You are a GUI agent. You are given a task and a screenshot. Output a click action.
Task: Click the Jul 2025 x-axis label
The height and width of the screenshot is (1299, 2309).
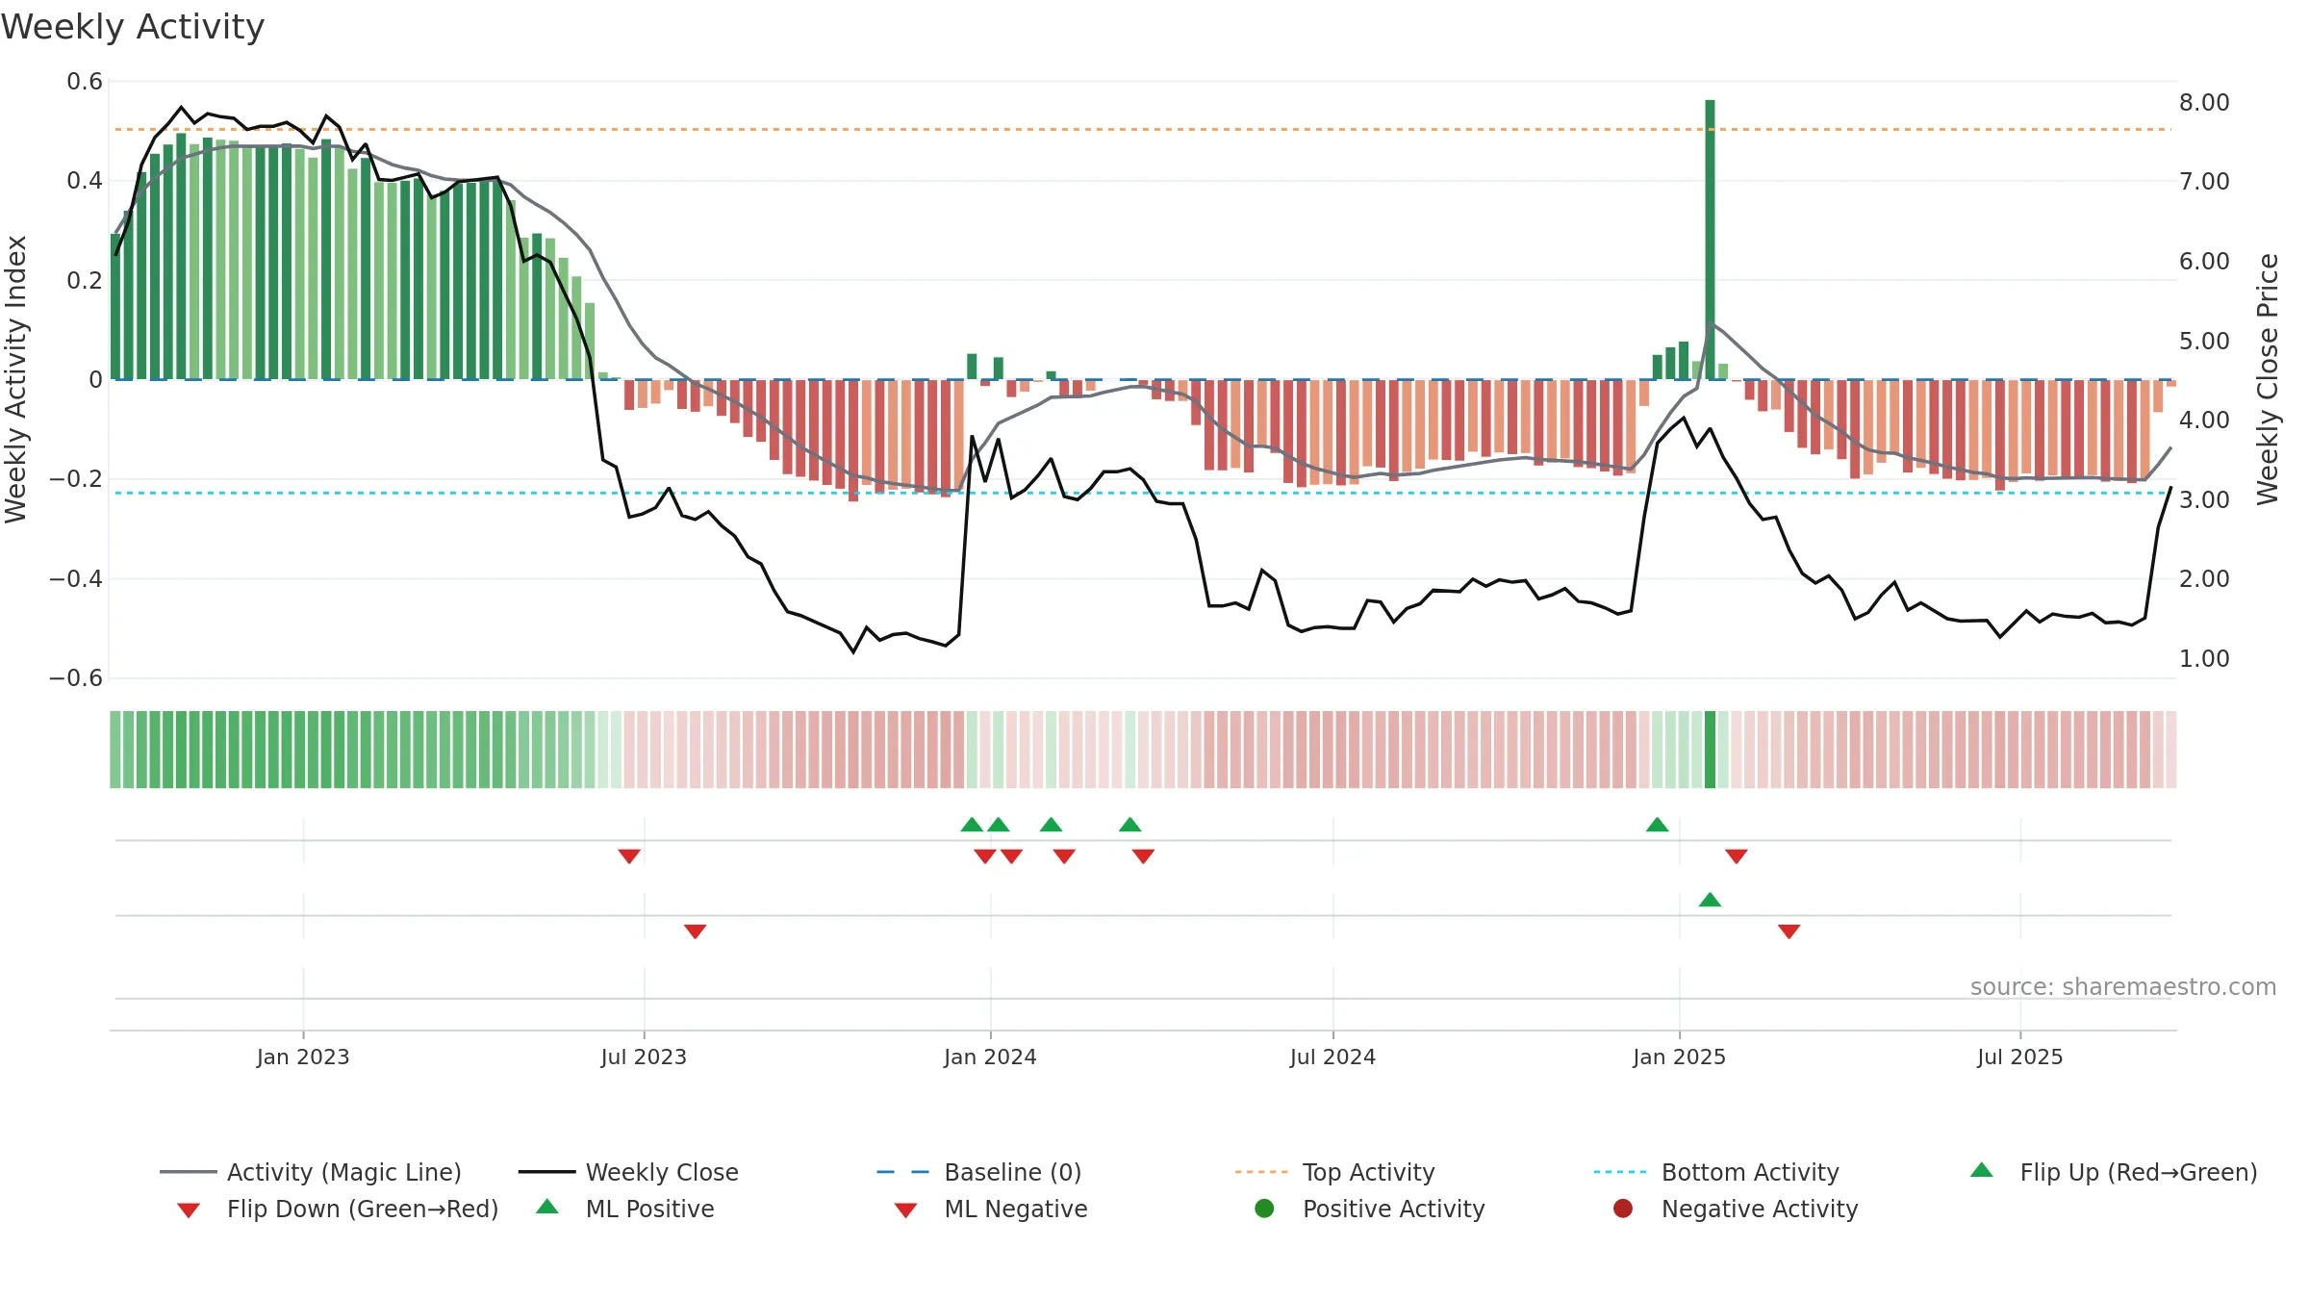pos(2020,1057)
